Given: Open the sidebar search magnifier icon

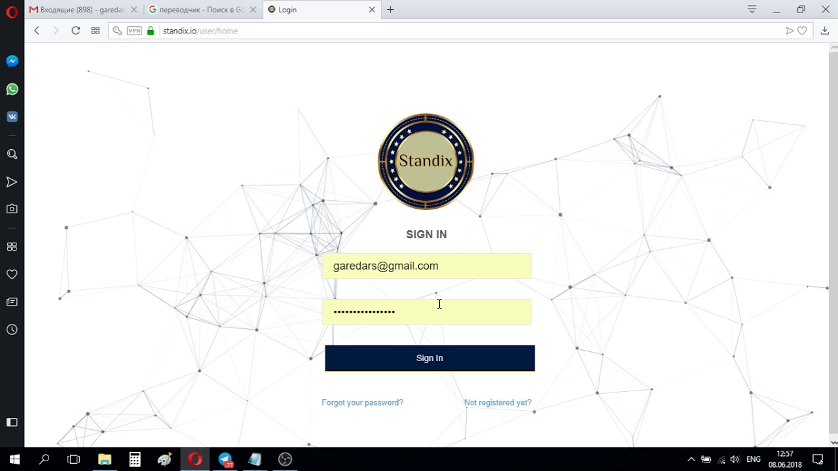Looking at the screenshot, I should click(12, 154).
